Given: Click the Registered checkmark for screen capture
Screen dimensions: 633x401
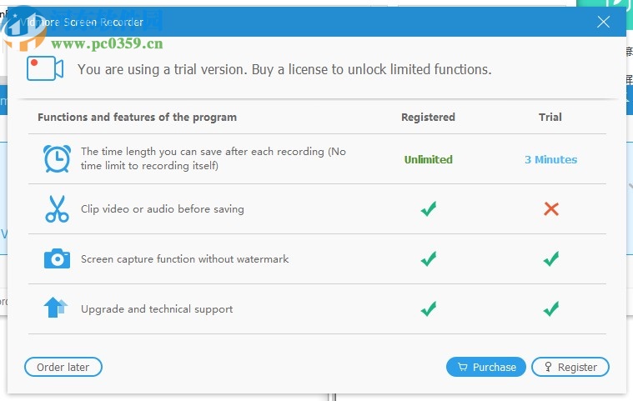Looking at the screenshot, I should (x=428, y=259).
